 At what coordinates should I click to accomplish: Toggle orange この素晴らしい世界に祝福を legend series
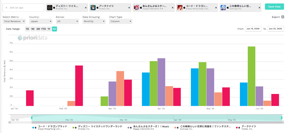pos(203,127)
